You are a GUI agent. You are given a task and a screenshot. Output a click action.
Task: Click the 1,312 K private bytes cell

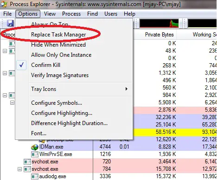[167, 73]
